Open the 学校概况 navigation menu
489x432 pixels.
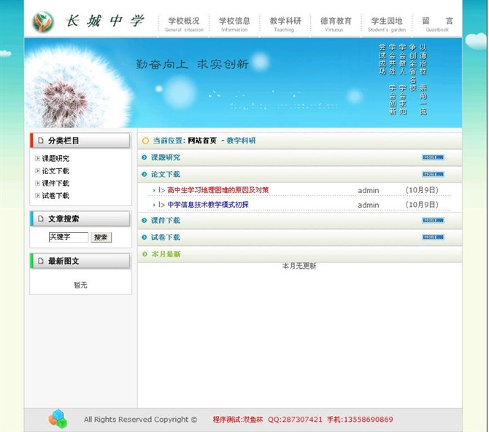pyautogui.click(x=184, y=24)
